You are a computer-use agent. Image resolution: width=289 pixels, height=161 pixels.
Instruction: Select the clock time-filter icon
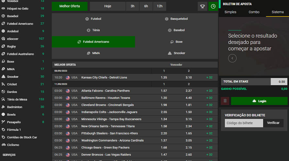(213, 6)
